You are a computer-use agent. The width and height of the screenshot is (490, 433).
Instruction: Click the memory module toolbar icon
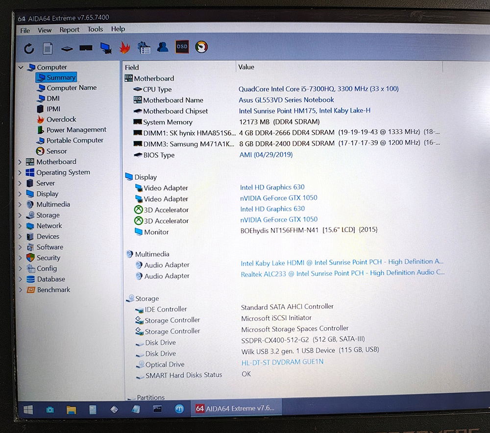pos(86,48)
